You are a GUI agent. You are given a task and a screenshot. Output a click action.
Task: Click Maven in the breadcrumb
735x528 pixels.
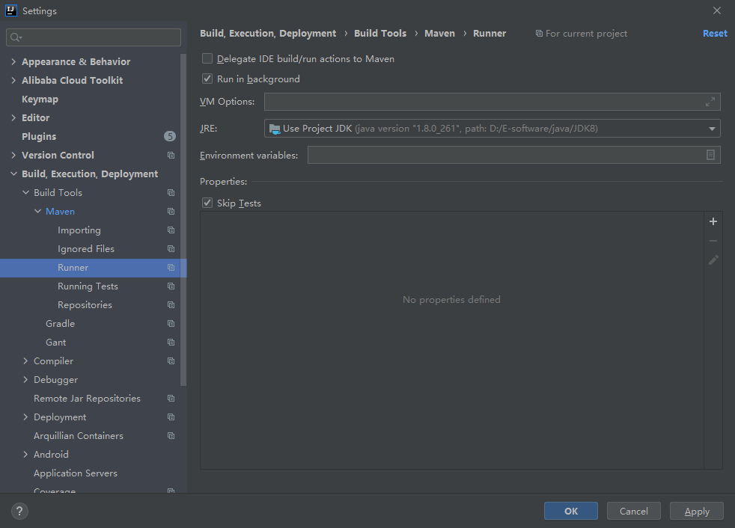(439, 33)
